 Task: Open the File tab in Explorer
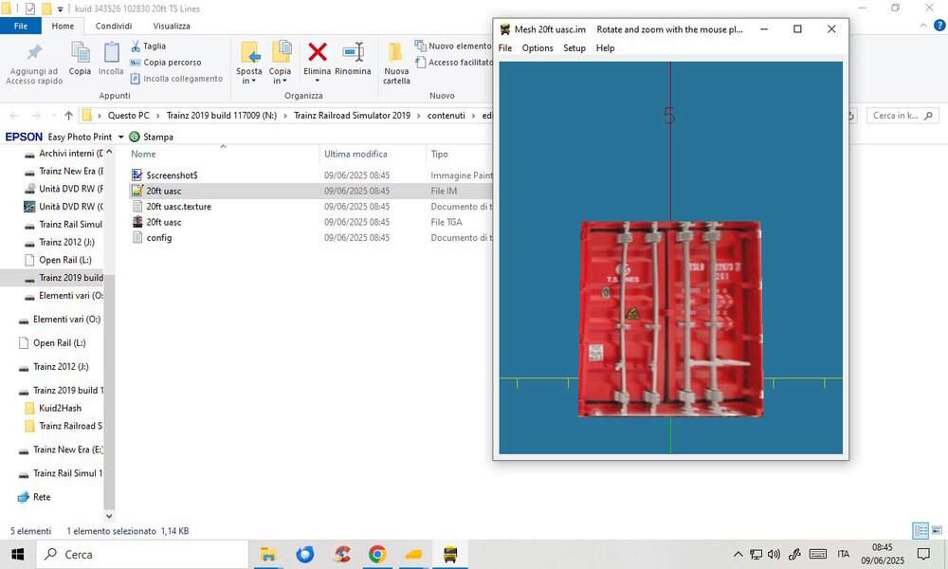[x=21, y=26]
